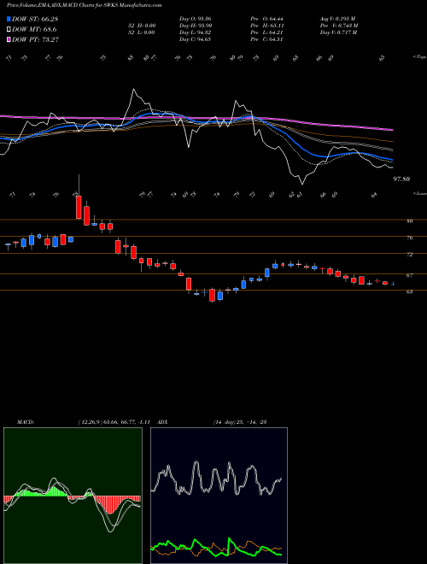Screen dimensions: 427x564
Task: Click the 'ADX' panel heading
Action: click(x=162, y=421)
